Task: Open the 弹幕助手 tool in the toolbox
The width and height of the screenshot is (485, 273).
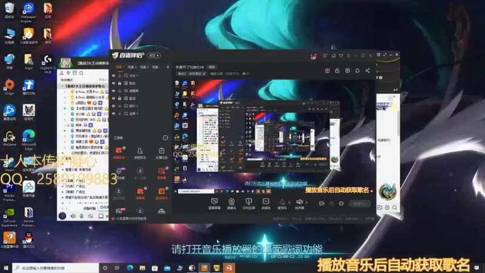Action: tap(118, 153)
